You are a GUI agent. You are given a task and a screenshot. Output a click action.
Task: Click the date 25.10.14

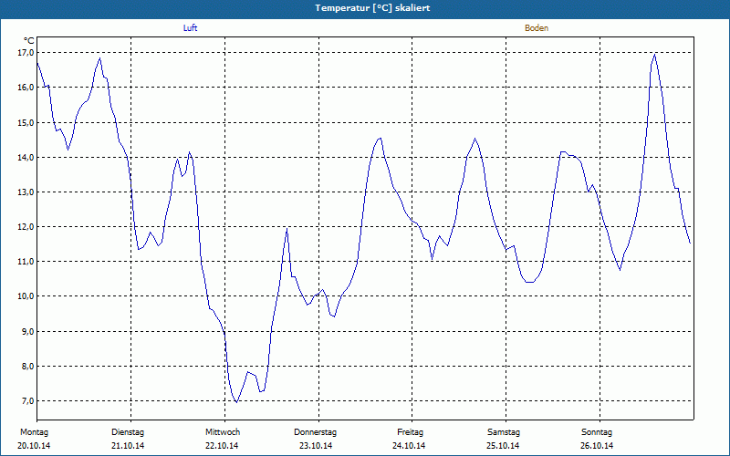coord(504,446)
